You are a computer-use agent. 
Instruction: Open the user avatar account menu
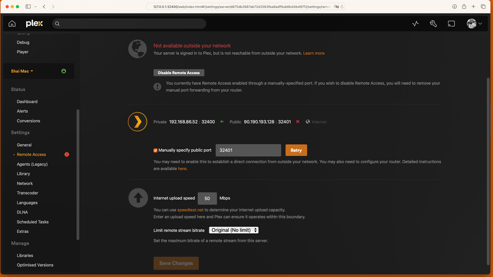pos(474,24)
